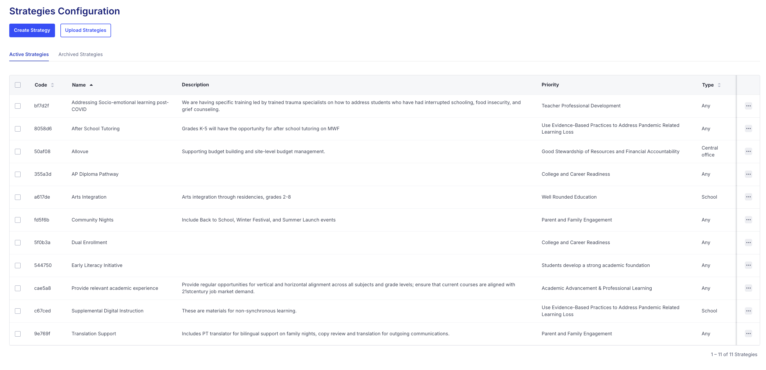Image resolution: width=766 pixels, height=370 pixels.
Task: Select the Active Strategies tab
Action: click(29, 54)
